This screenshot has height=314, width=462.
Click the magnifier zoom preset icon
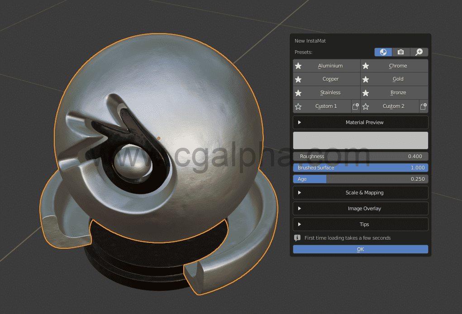(x=419, y=52)
